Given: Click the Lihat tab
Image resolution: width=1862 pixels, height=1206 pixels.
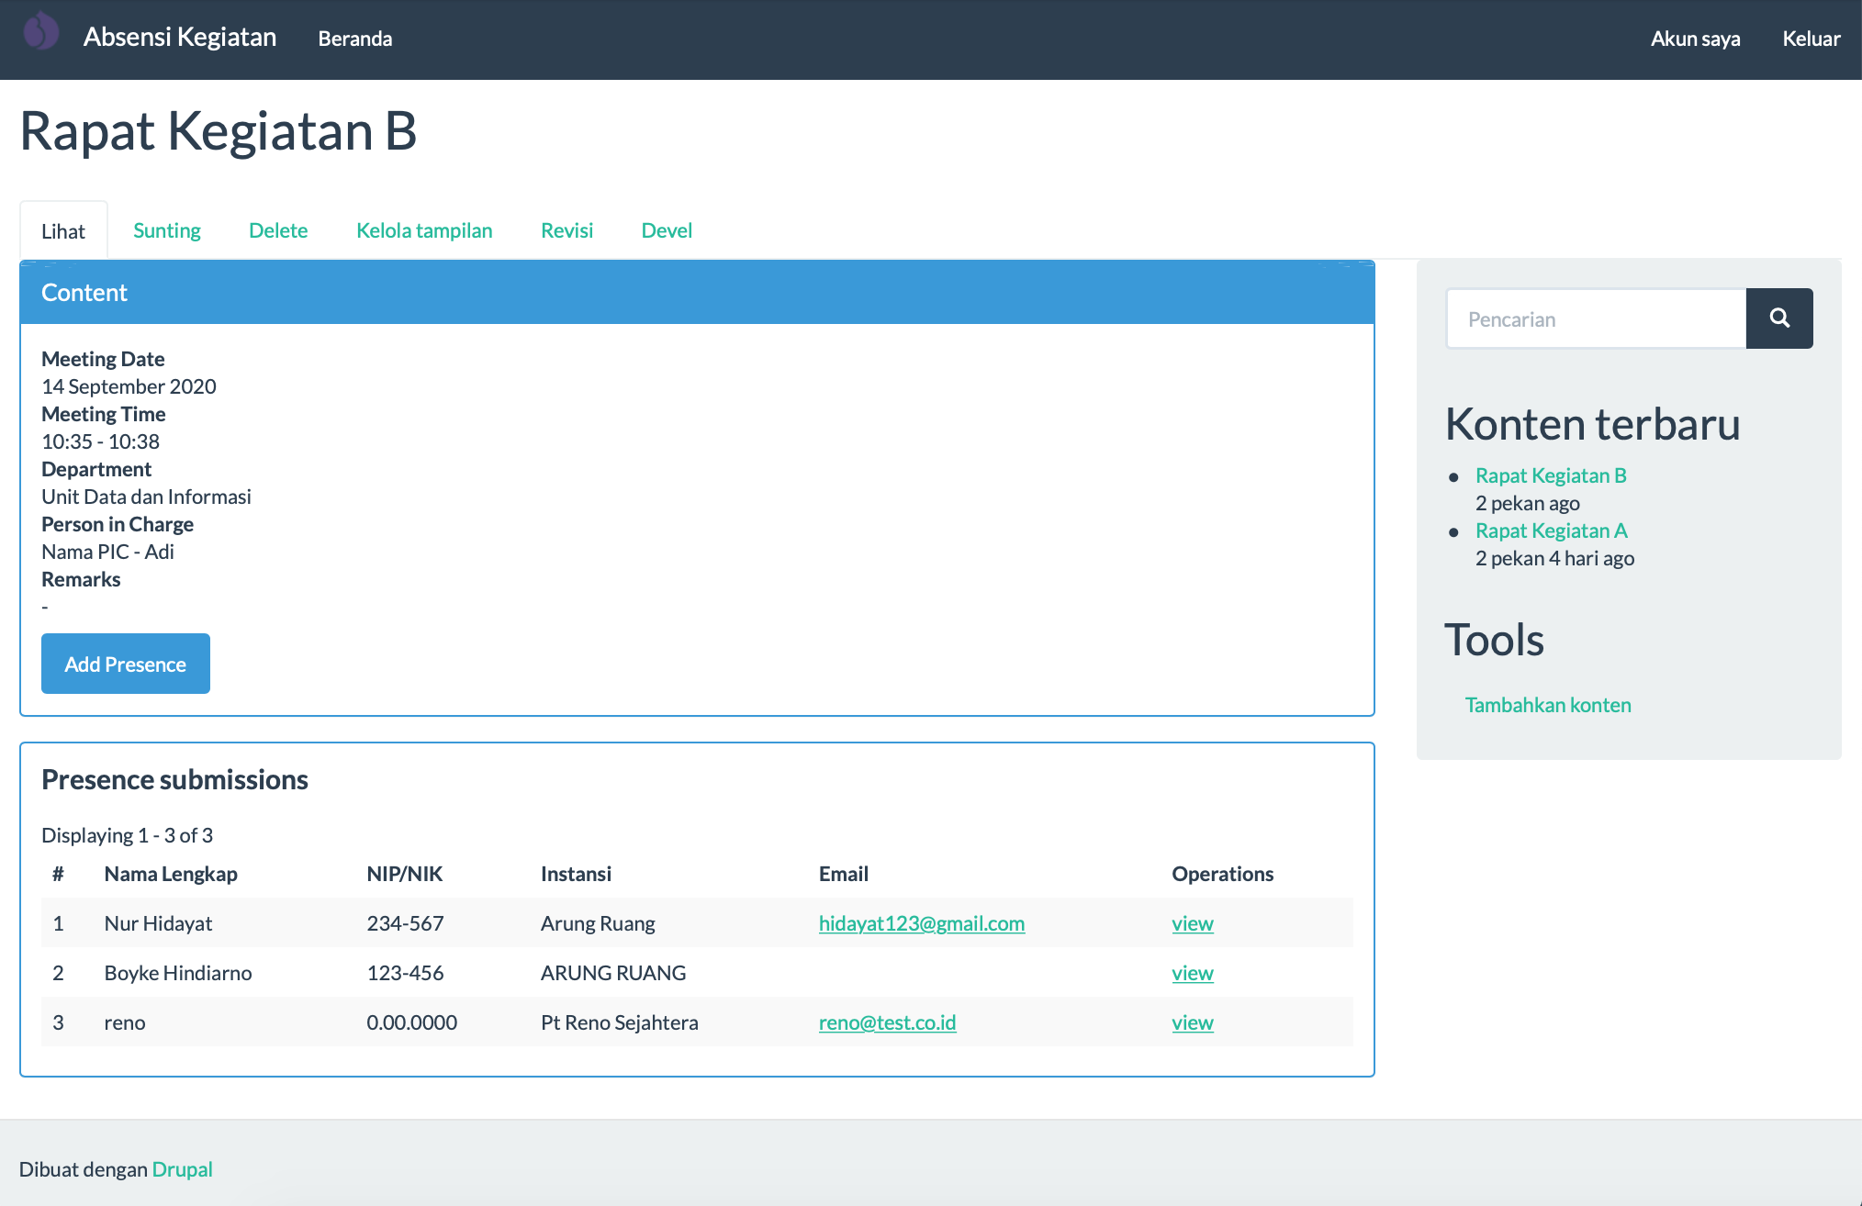Looking at the screenshot, I should click(x=63, y=231).
